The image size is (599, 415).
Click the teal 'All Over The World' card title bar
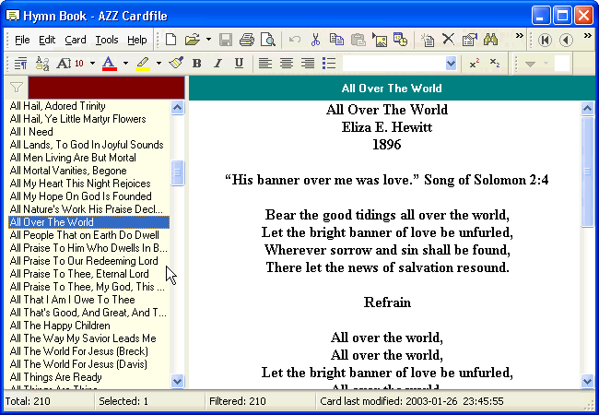point(392,88)
